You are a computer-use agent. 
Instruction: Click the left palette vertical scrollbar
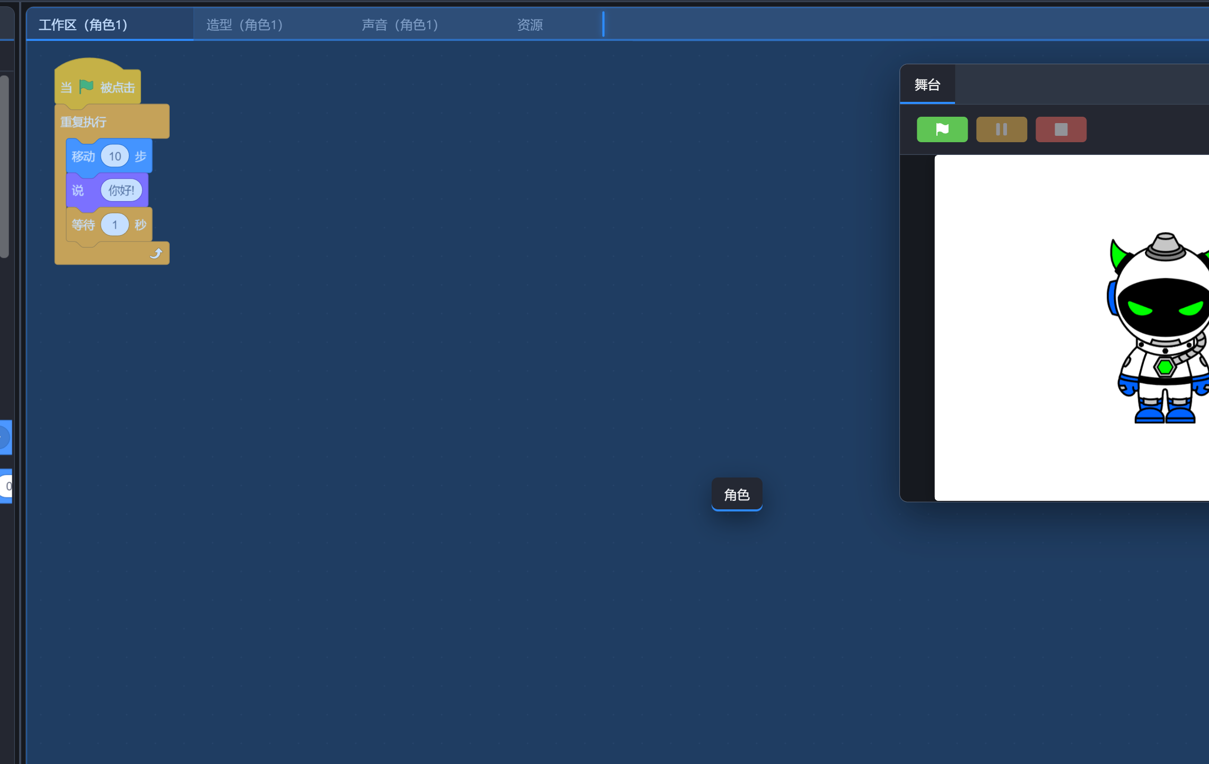(4, 167)
